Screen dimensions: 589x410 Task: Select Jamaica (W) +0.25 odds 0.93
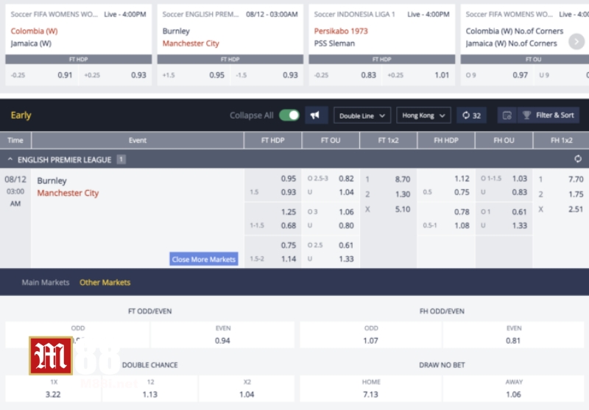click(x=116, y=75)
